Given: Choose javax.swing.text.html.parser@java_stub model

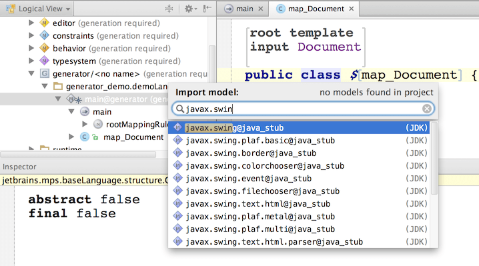Looking at the screenshot, I should (299, 242).
